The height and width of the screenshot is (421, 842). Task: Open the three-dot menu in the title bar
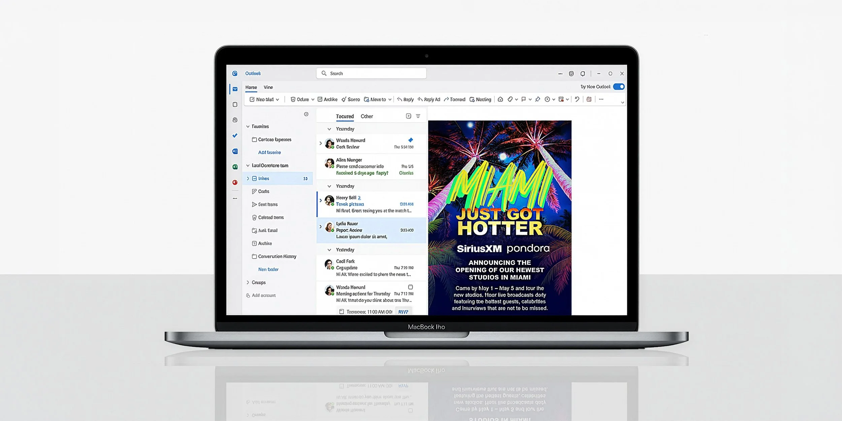tap(560, 74)
